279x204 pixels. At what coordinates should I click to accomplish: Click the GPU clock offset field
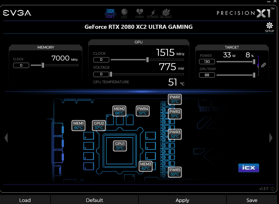tap(101, 60)
